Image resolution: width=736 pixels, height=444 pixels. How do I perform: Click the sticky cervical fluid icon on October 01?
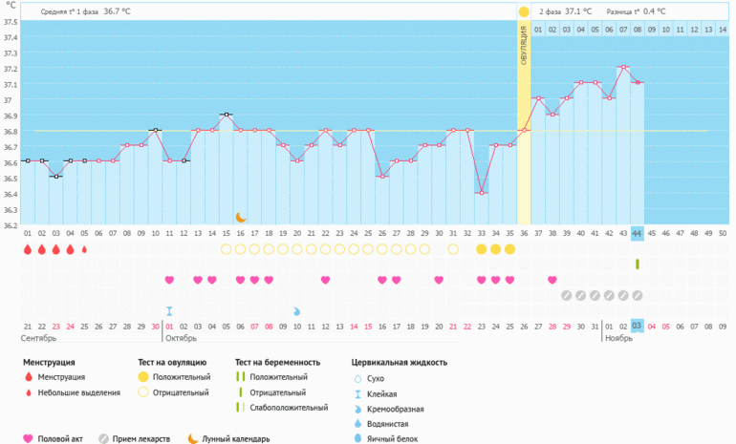coord(169,311)
